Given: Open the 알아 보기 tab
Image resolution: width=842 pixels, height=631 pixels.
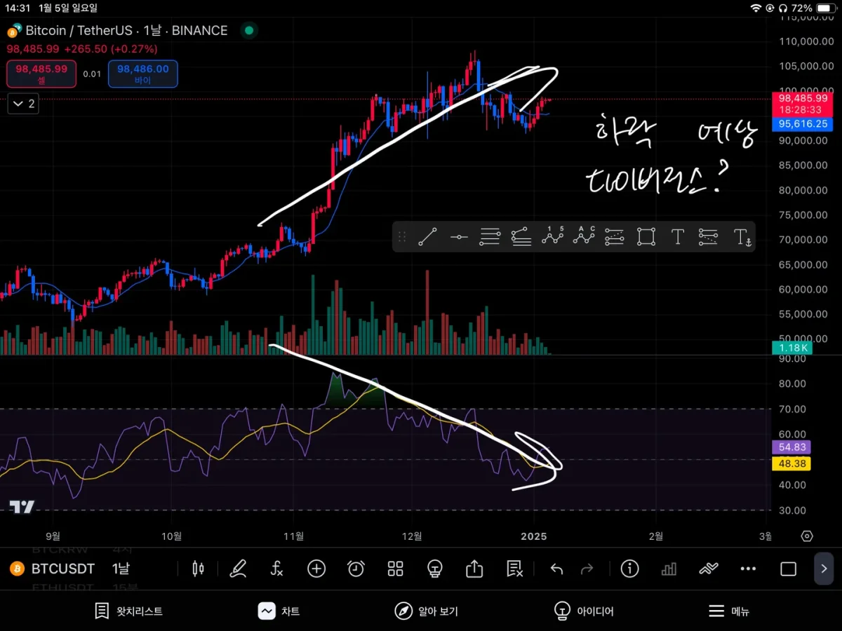Looking at the screenshot, I should click(x=427, y=611).
